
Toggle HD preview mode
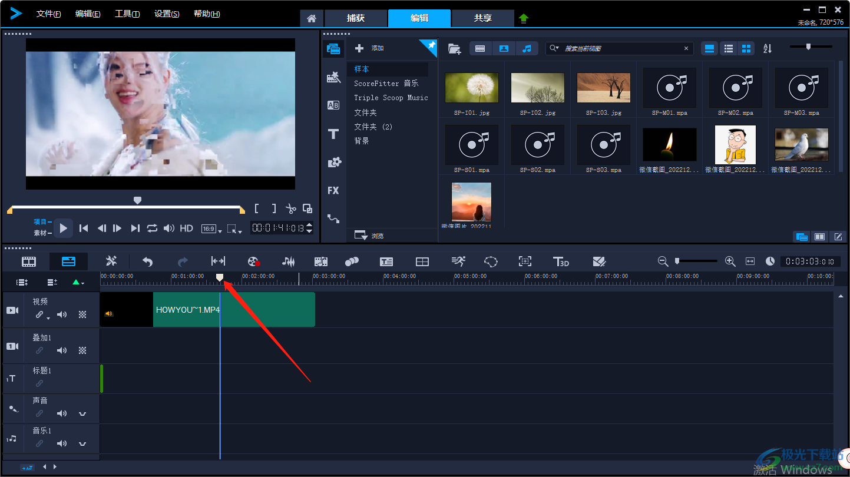(186, 228)
